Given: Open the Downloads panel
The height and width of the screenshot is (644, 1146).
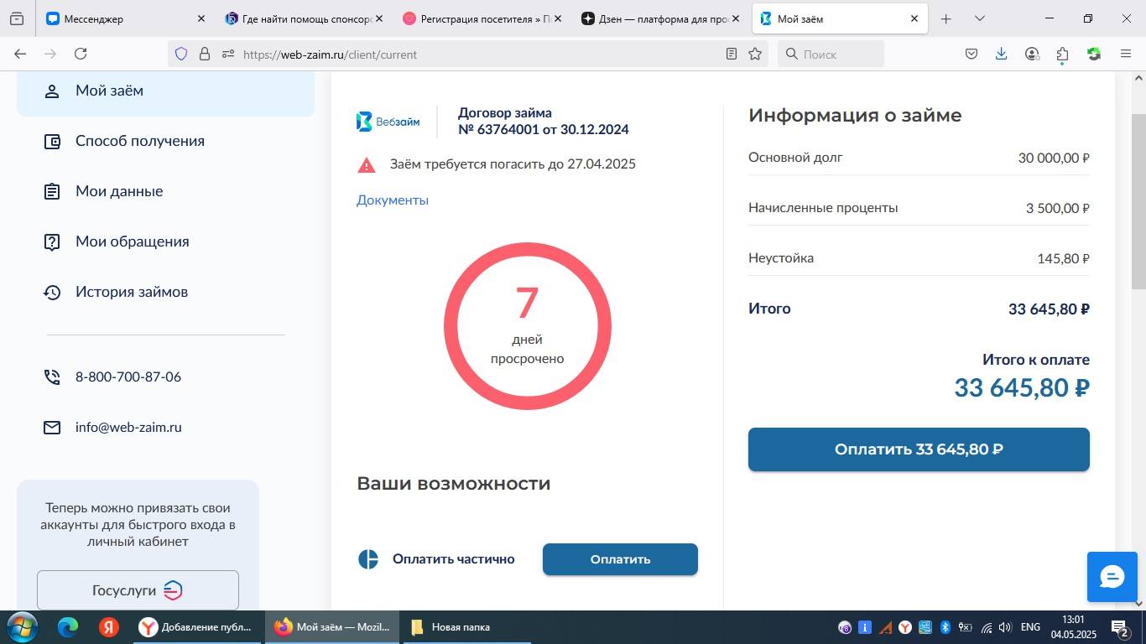Looking at the screenshot, I should 1000,54.
